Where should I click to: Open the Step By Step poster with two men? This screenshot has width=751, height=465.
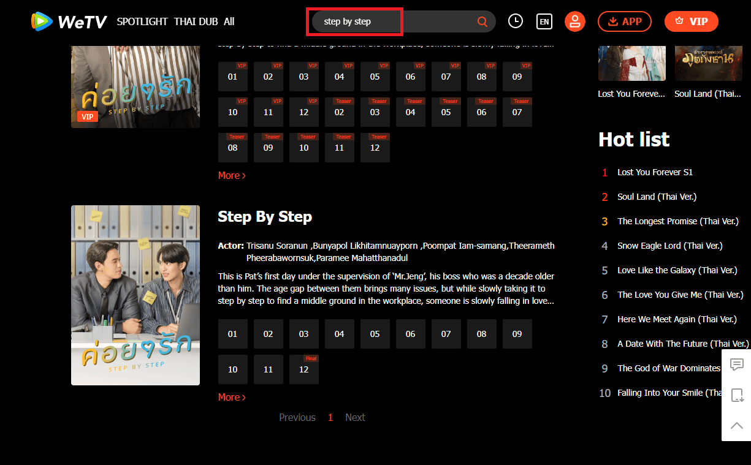pyautogui.click(x=135, y=295)
